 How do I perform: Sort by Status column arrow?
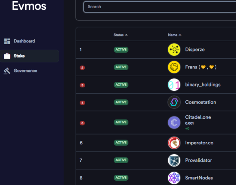coord(126,35)
